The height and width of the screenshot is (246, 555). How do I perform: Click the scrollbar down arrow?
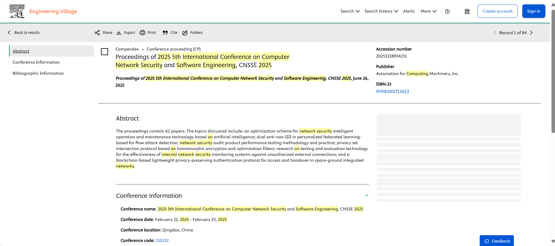coord(553,241)
